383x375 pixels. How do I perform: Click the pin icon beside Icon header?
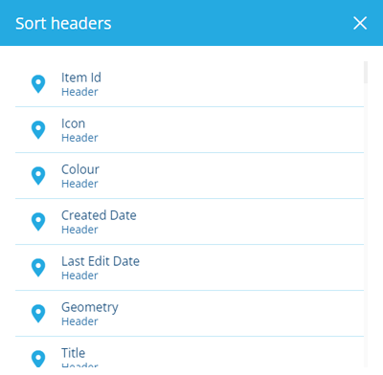38,130
